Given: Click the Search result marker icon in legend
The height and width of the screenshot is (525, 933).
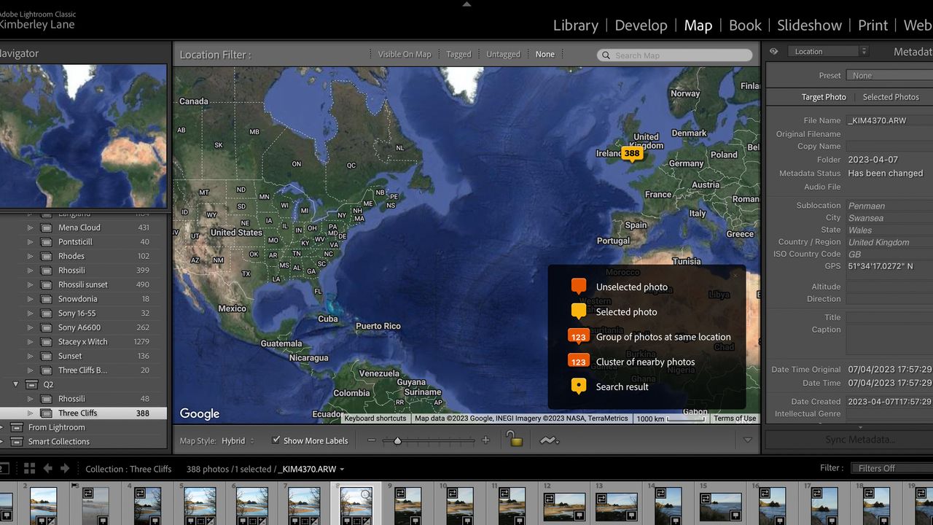Looking at the screenshot, I should [579, 386].
